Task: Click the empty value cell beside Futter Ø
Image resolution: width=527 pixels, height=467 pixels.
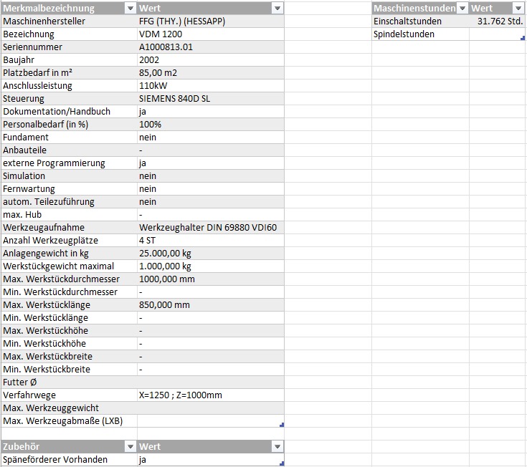Action: [x=210, y=382]
